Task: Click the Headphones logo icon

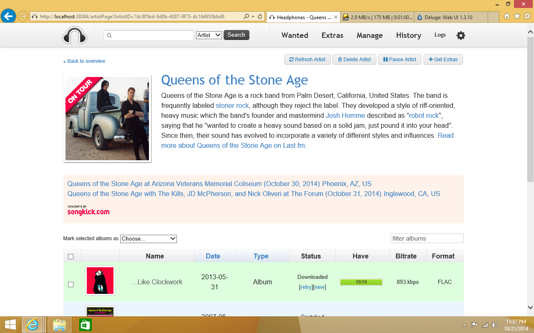Action: (75, 35)
